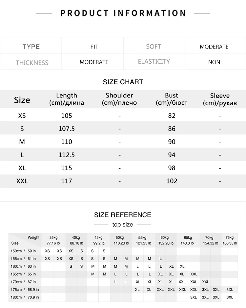Select the THICKNESS label cell

coord(32,63)
